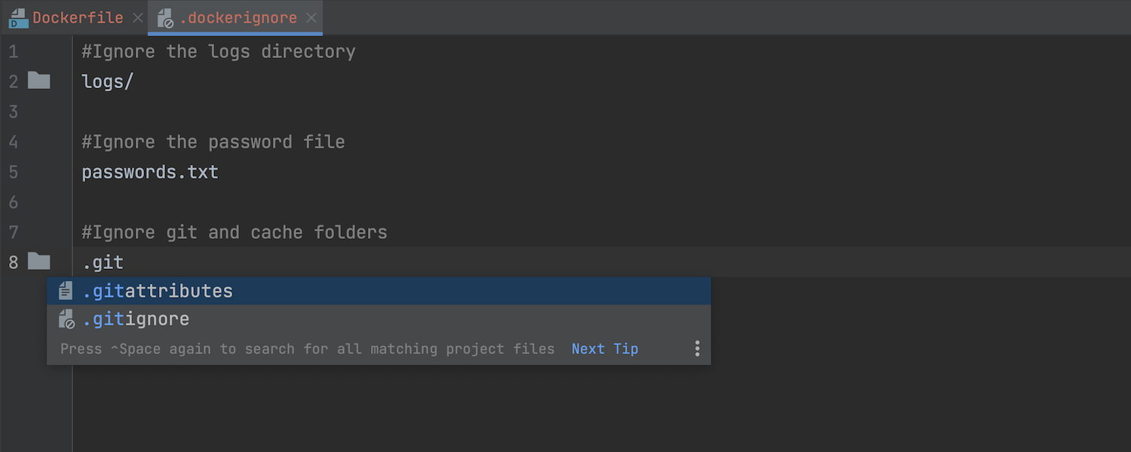This screenshot has width=1131, height=452.
Task: Close the Dockerfile tab
Action: point(138,18)
